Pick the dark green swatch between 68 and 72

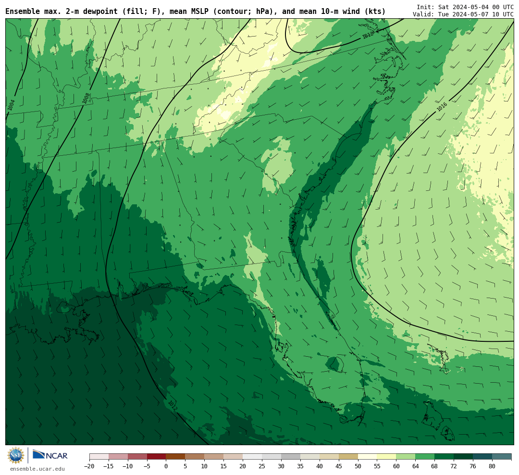[445, 457]
